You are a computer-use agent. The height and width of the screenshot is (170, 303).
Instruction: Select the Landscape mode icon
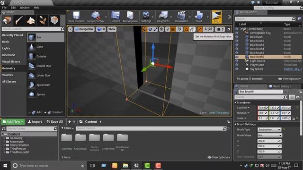click(31, 20)
